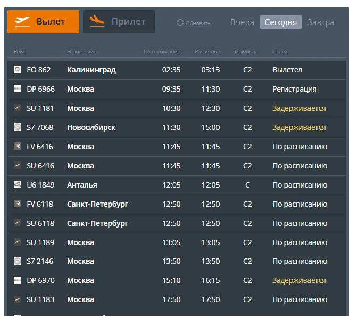Image resolution: width=350 pixels, height=316 pixels.
Task: Open the Калининград flight row
Action: coord(177,70)
